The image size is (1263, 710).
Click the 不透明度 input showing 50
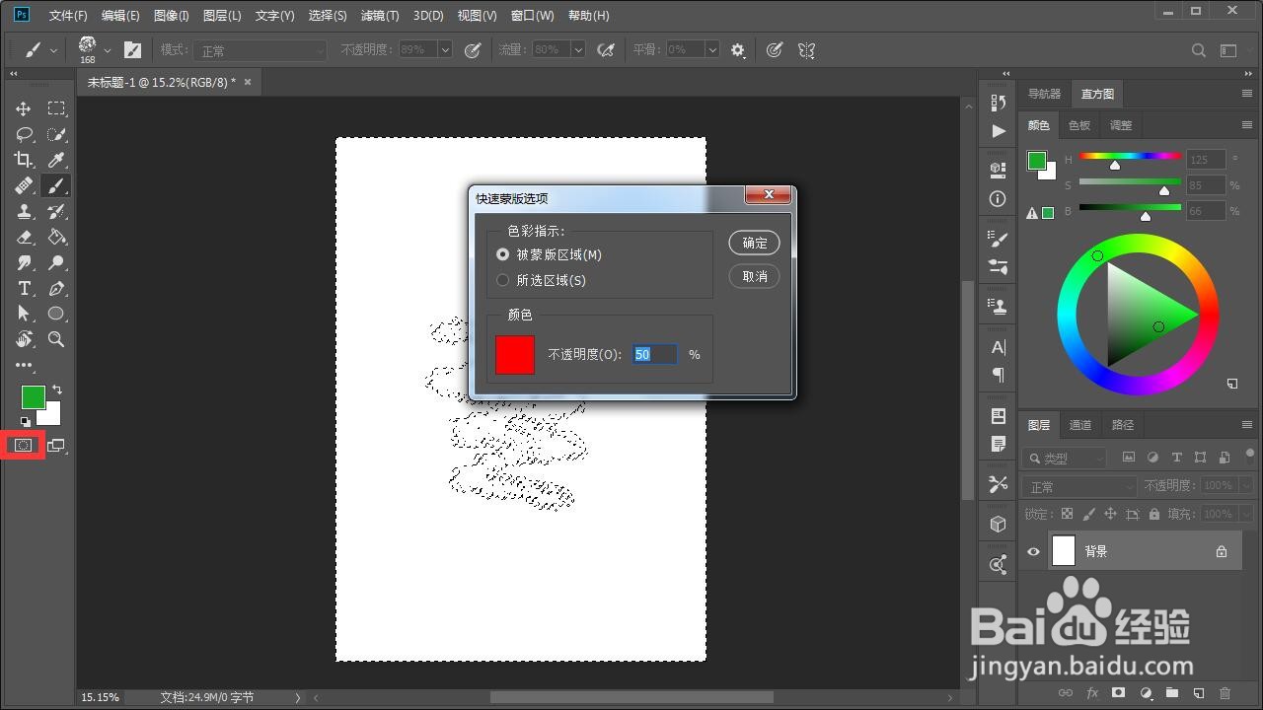655,354
